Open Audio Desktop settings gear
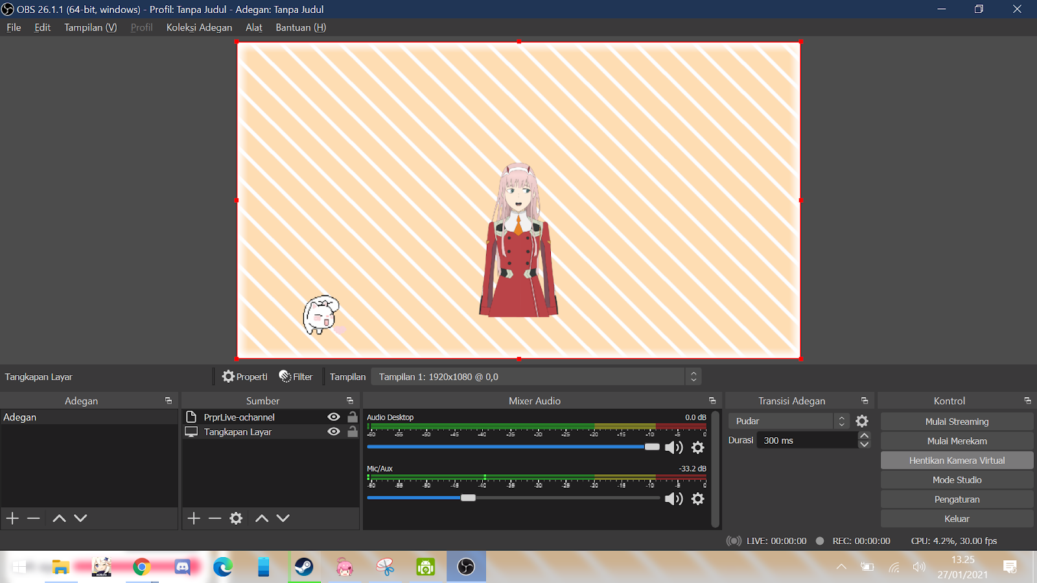Image resolution: width=1037 pixels, height=583 pixels. [697, 448]
